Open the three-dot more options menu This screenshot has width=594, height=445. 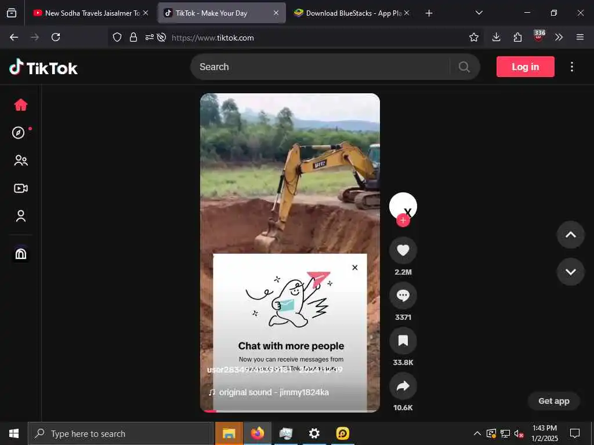(571, 67)
